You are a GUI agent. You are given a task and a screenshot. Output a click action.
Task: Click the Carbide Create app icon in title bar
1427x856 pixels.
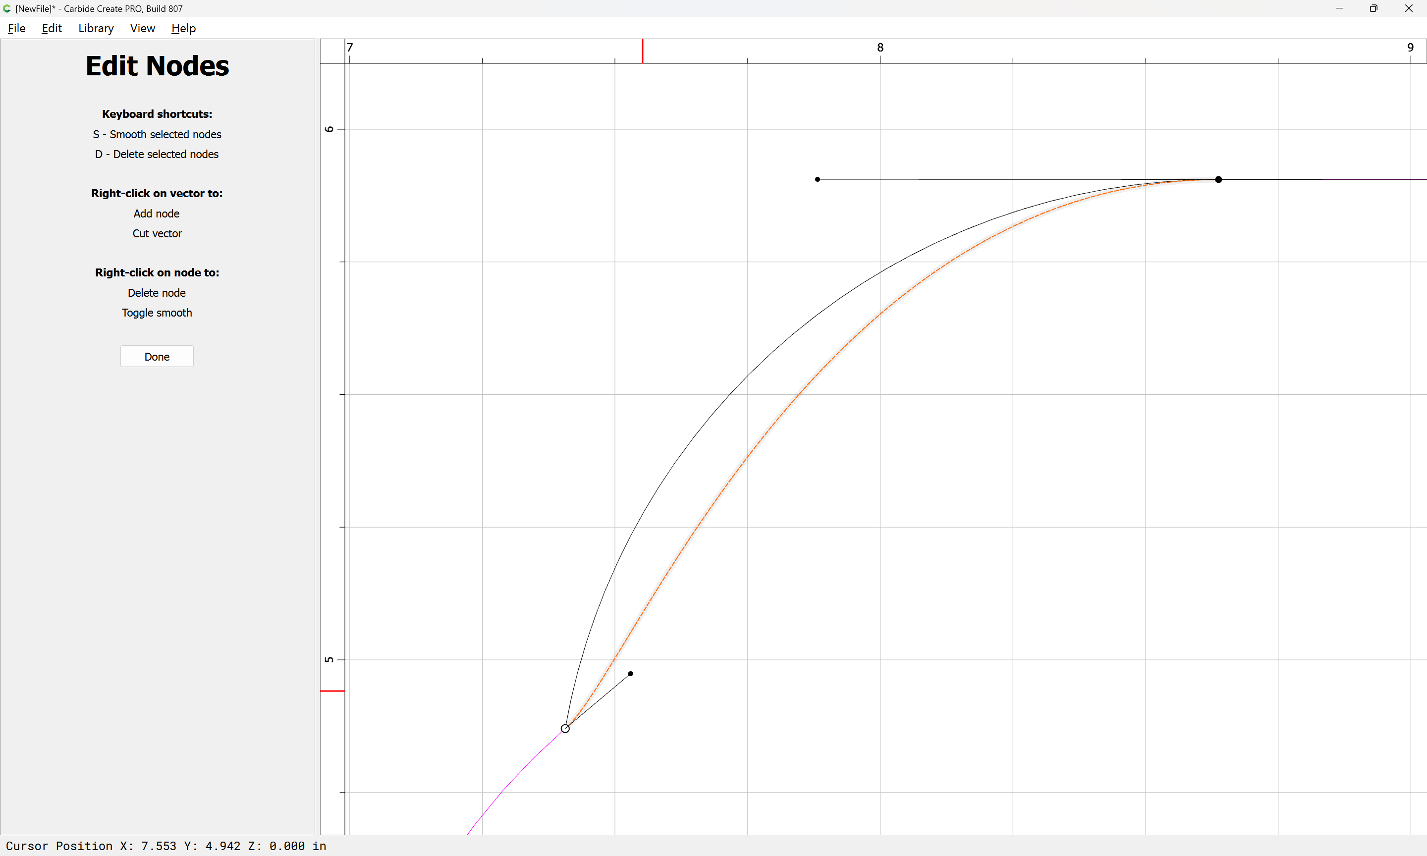click(7, 8)
